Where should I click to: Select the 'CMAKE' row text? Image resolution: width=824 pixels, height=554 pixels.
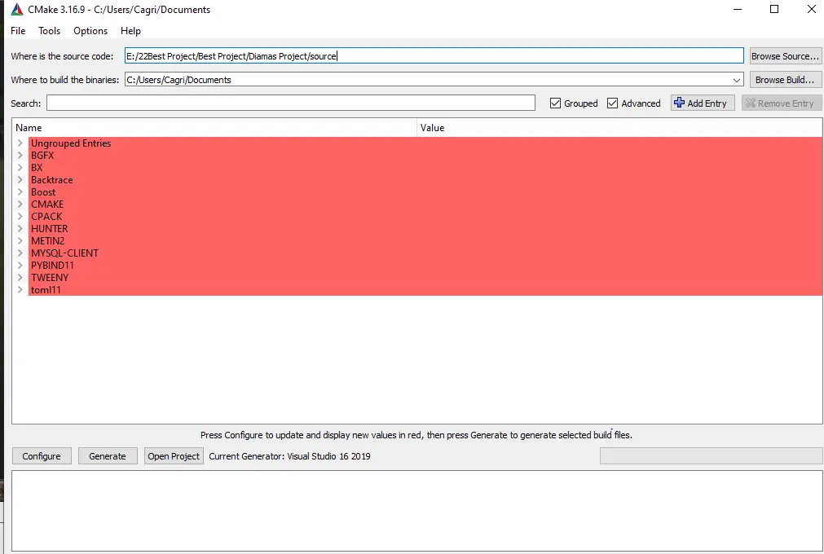[x=47, y=204]
